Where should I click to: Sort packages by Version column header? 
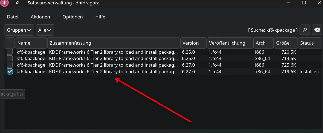click(194, 43)
